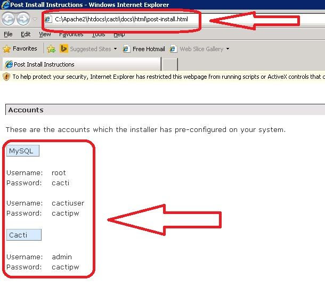Expand the Web Slice Gallery dropdown arrow

click(x=228, y=49)
